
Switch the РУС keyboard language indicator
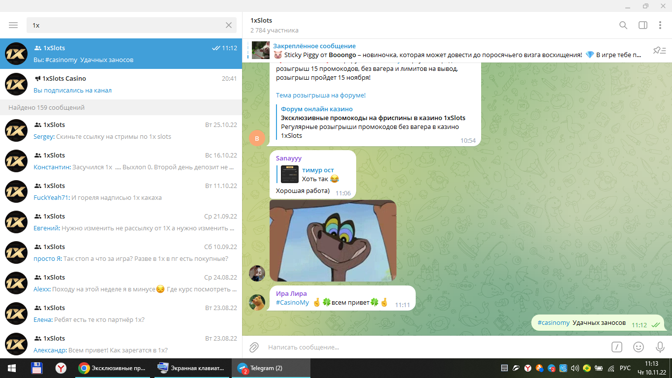pyautogui.click(x=625, y=368)
